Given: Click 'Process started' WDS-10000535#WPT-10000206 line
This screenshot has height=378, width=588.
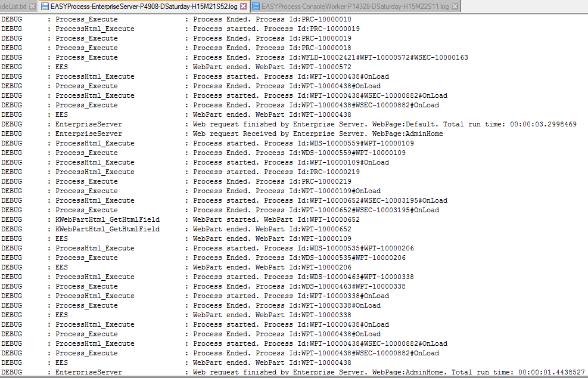Looking at the screenshot, I should click(303, 248).
